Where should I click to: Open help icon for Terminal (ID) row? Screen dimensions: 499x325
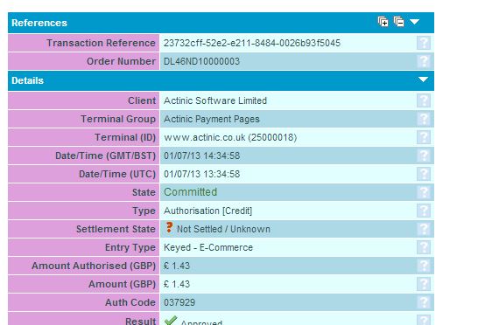424,137
